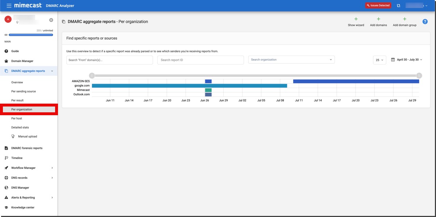Click Add domain group plus icon
This screenshot has width=436, height=217.
404,19
